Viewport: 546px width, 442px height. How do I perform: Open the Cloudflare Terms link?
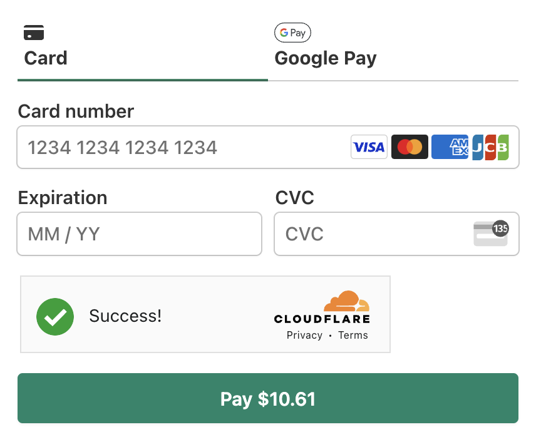tap(353, 335)
